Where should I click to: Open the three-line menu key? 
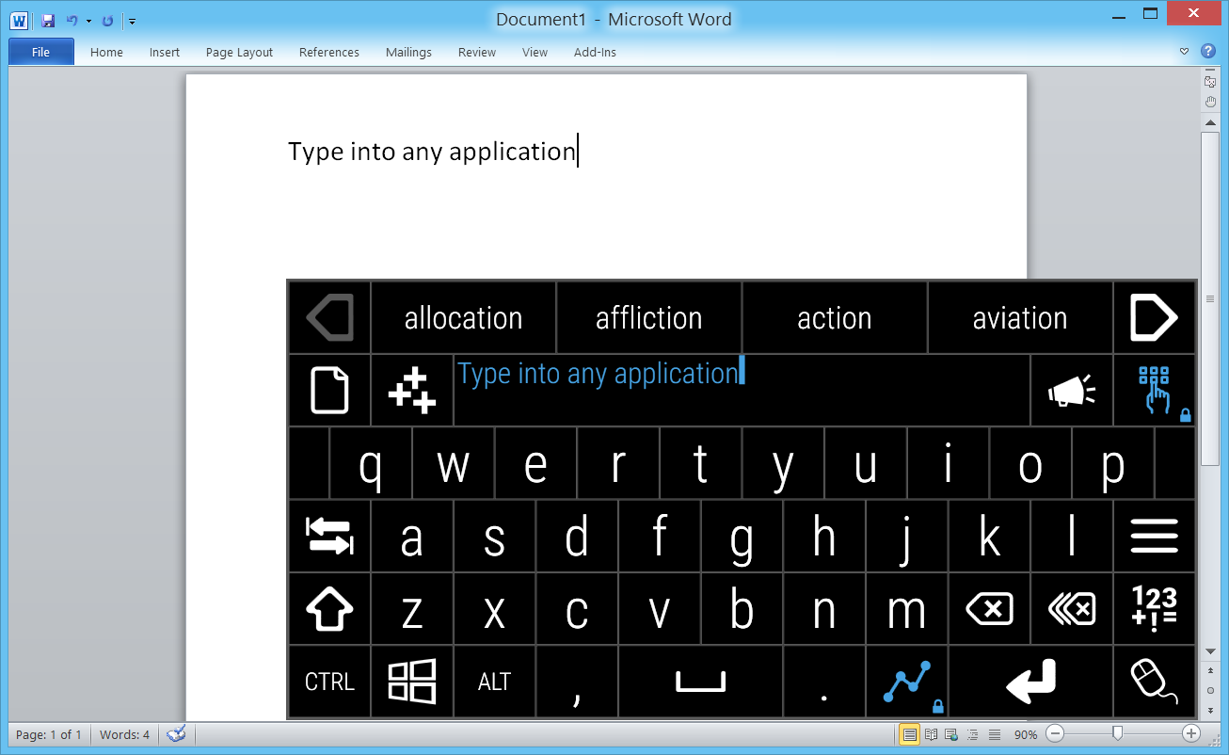1154,536
